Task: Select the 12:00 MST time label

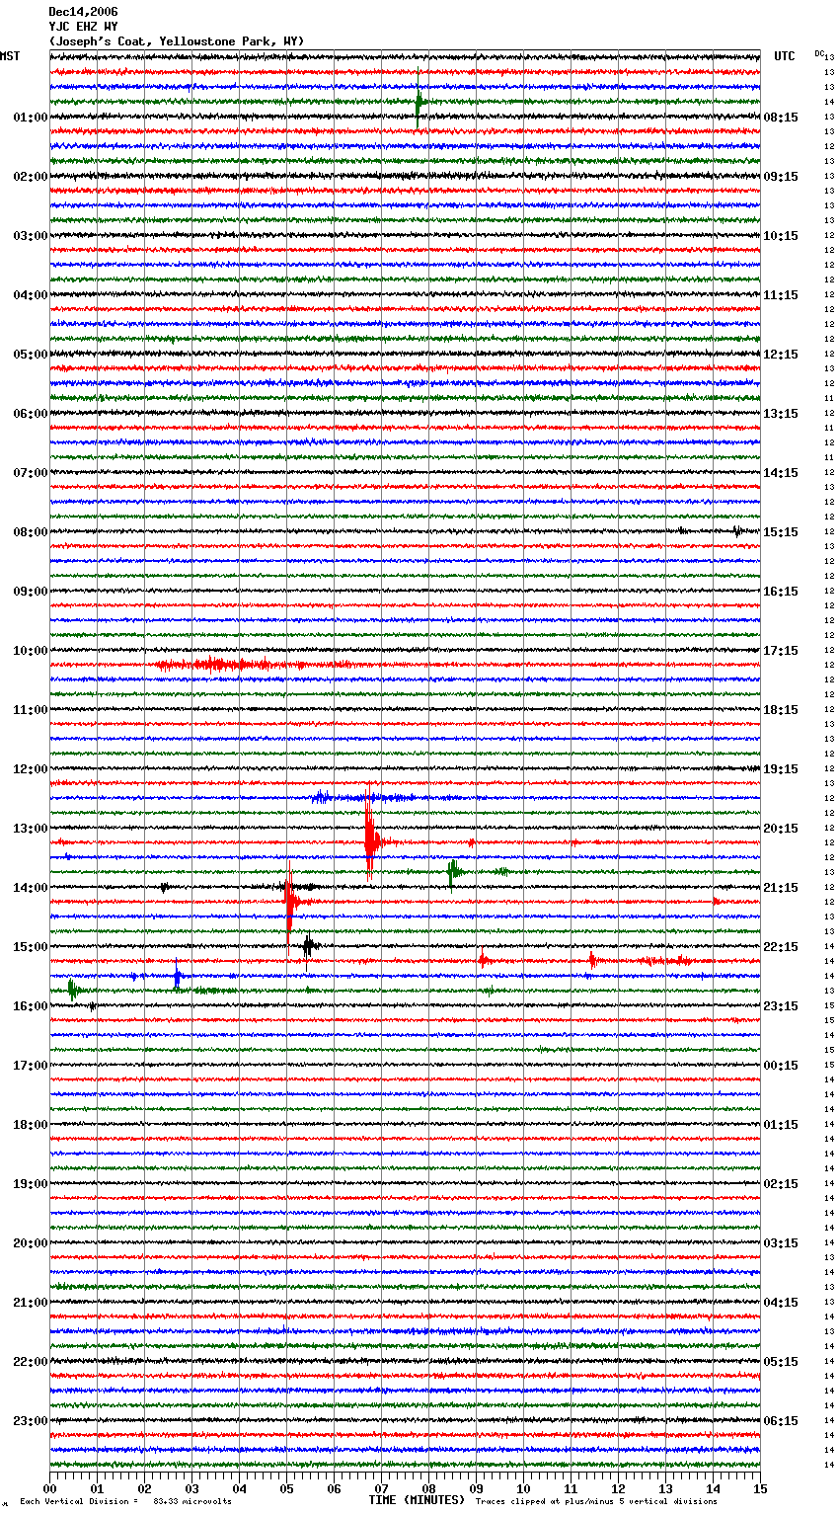Action: click(30, 769)
